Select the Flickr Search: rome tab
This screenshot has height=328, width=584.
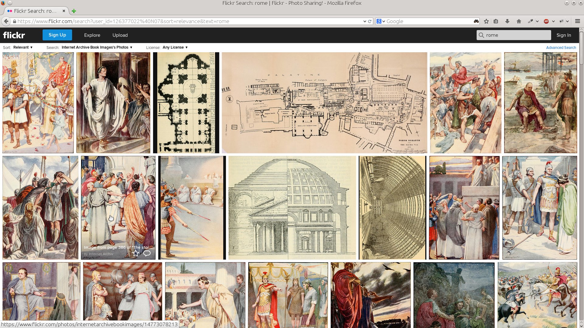pos(36,11)
